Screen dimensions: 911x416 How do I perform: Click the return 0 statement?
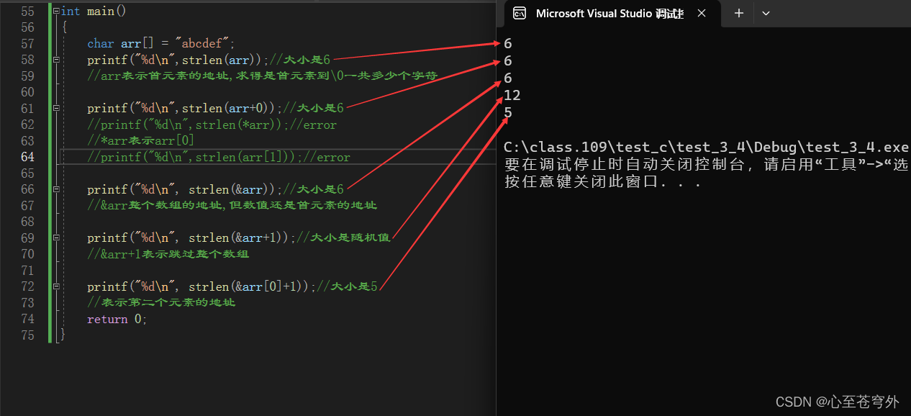pyautogui.click(x=117, y=319)
